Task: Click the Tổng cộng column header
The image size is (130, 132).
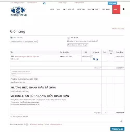Action: (x=119, y=52)
